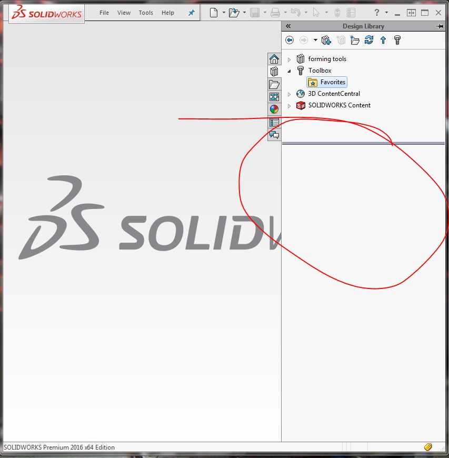This screenshot has width=449, height=458.
Task: Expand the 3D ContentCentral node
Action: [289, 94]
